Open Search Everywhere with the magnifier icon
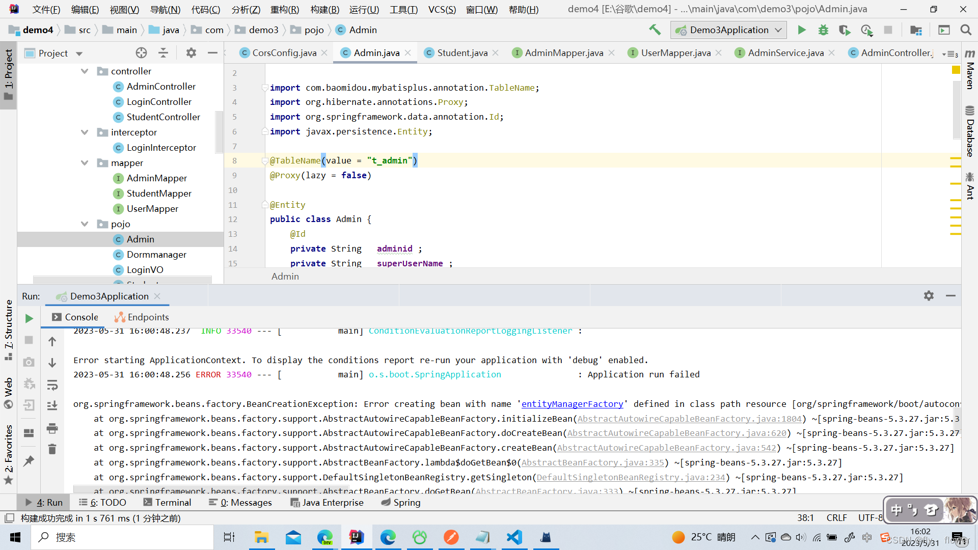Screen dimensions: 978x550 [966, 30]
